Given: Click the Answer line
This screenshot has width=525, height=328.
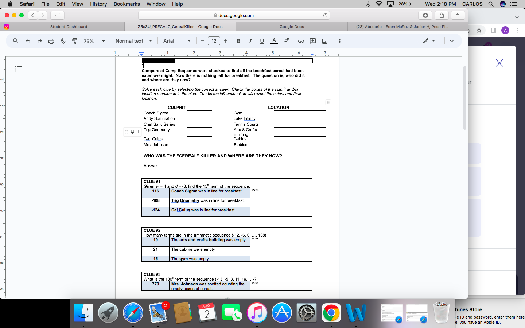Looking at the screenshot, I should click(x=227, y=166).
